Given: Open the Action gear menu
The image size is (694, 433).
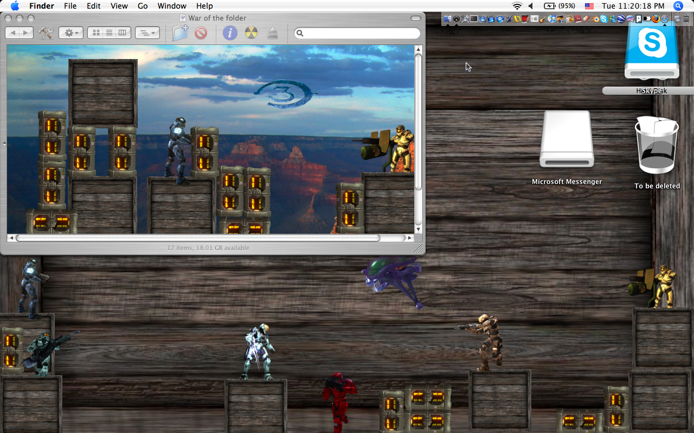Looking at the screenshot, I should pos(71,33).
